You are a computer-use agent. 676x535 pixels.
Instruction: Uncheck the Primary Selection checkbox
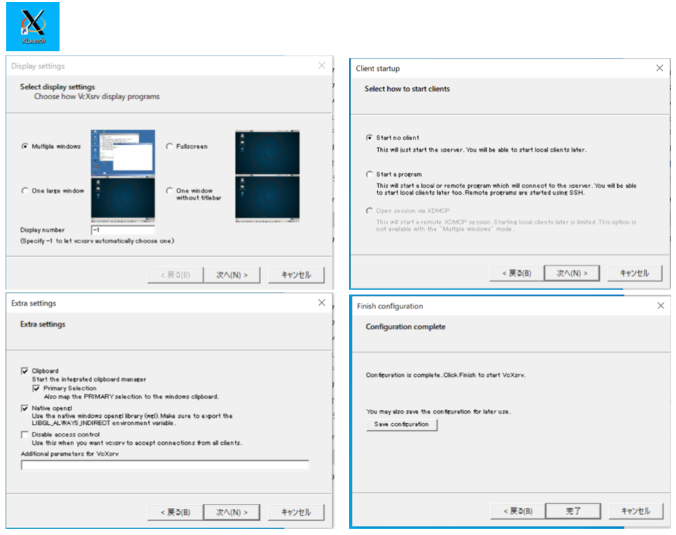(37, 389)
